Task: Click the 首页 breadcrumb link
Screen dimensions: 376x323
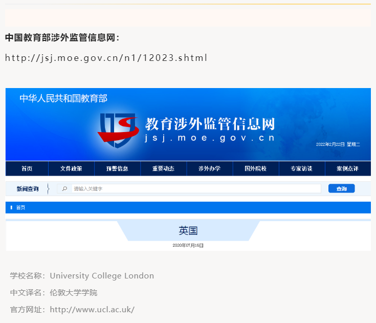Action: 20,208
